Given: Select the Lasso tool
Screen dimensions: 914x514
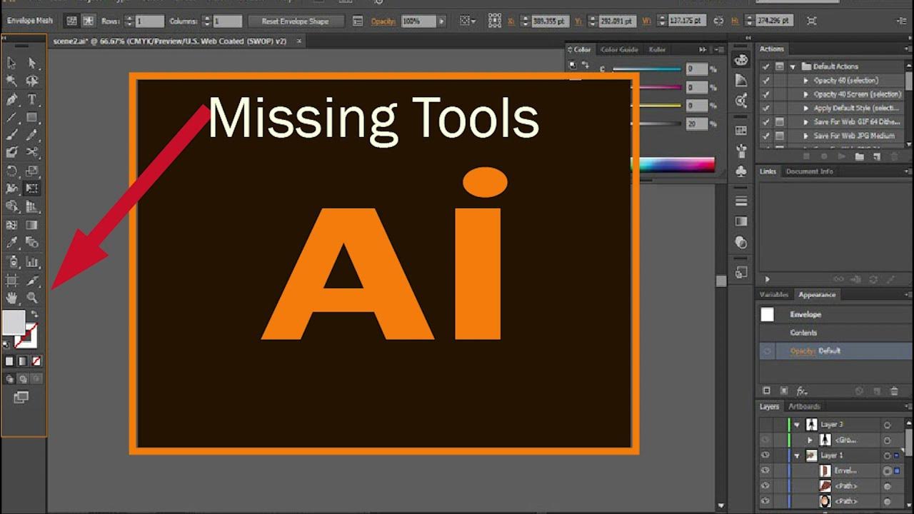Looking at the screenshot, I should click(x=32, y=81).
